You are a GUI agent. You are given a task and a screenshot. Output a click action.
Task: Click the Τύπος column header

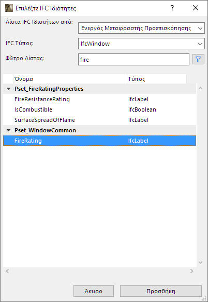coord(157,79)
